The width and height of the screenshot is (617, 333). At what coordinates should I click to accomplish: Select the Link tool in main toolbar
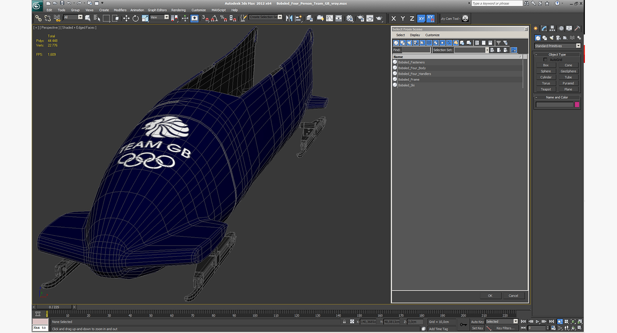(x=38, y=18)
